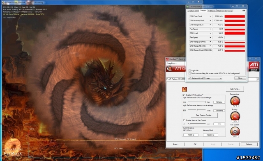Open the GPU Temp (MEMIO) dropdown
This screenshot has height=161, width=263.
coord(210,46)
